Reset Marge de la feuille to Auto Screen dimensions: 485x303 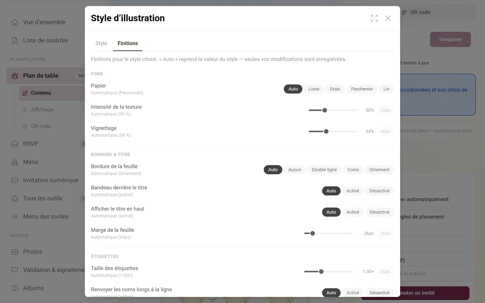coord(385,233)
